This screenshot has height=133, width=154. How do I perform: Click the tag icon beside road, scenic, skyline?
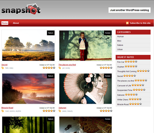[3, 111]
